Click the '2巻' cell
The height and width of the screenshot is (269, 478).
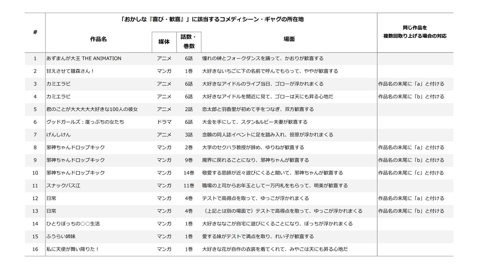pyautogui.click(x=189, y=147)
